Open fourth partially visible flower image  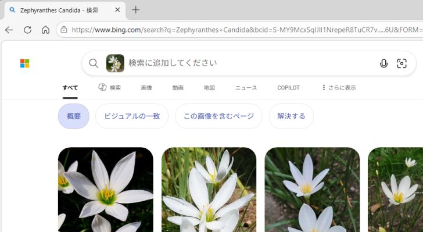(x=396, y=190)
